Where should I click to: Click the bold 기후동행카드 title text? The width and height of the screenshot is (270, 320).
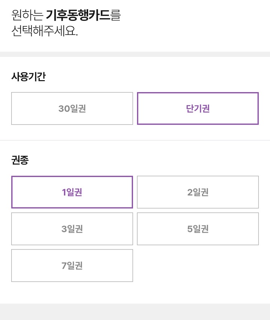[78, 15]
